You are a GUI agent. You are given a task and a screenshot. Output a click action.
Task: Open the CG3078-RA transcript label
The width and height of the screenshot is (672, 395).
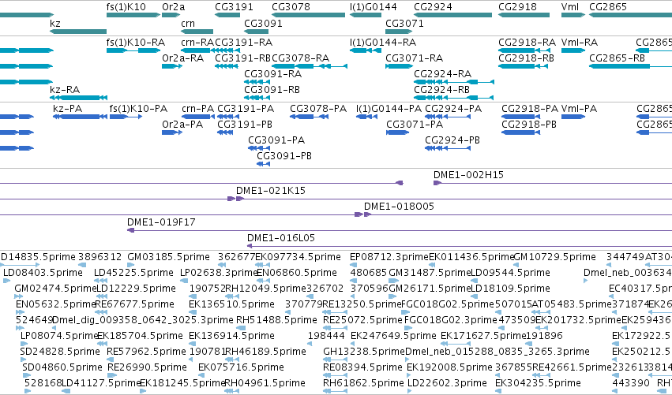point(300,58)
